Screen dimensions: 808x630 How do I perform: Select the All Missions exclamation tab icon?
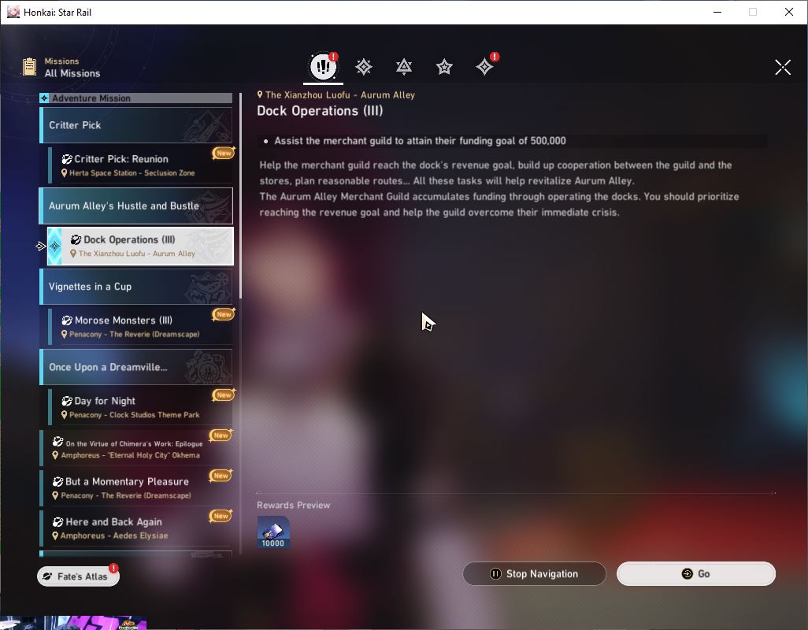[323, 66]
